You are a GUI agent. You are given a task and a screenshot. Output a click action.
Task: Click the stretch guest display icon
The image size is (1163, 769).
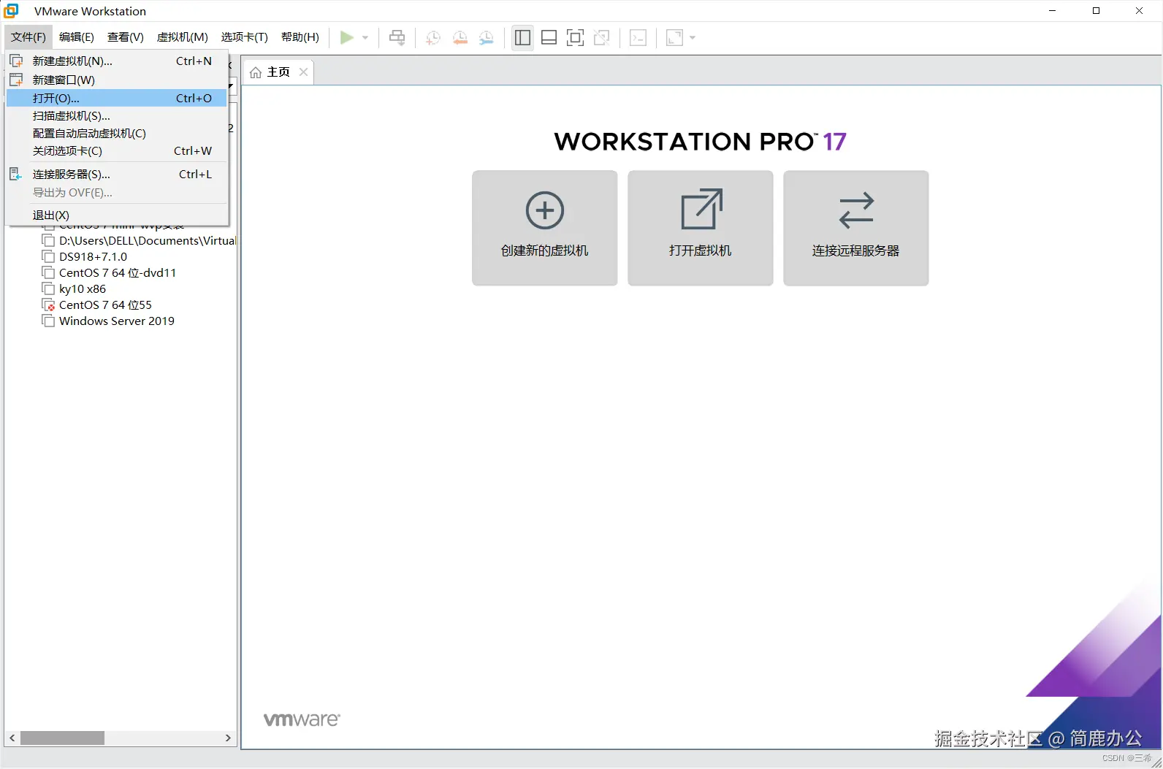(674, 37)
